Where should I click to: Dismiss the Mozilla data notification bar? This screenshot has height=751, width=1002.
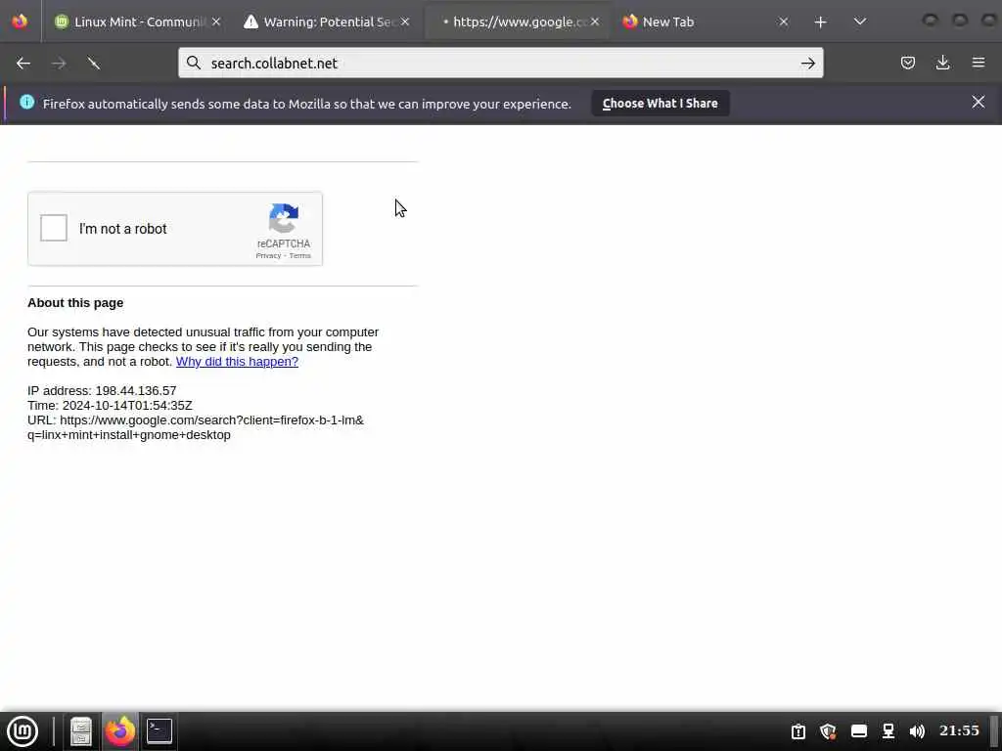click(979, 102)
